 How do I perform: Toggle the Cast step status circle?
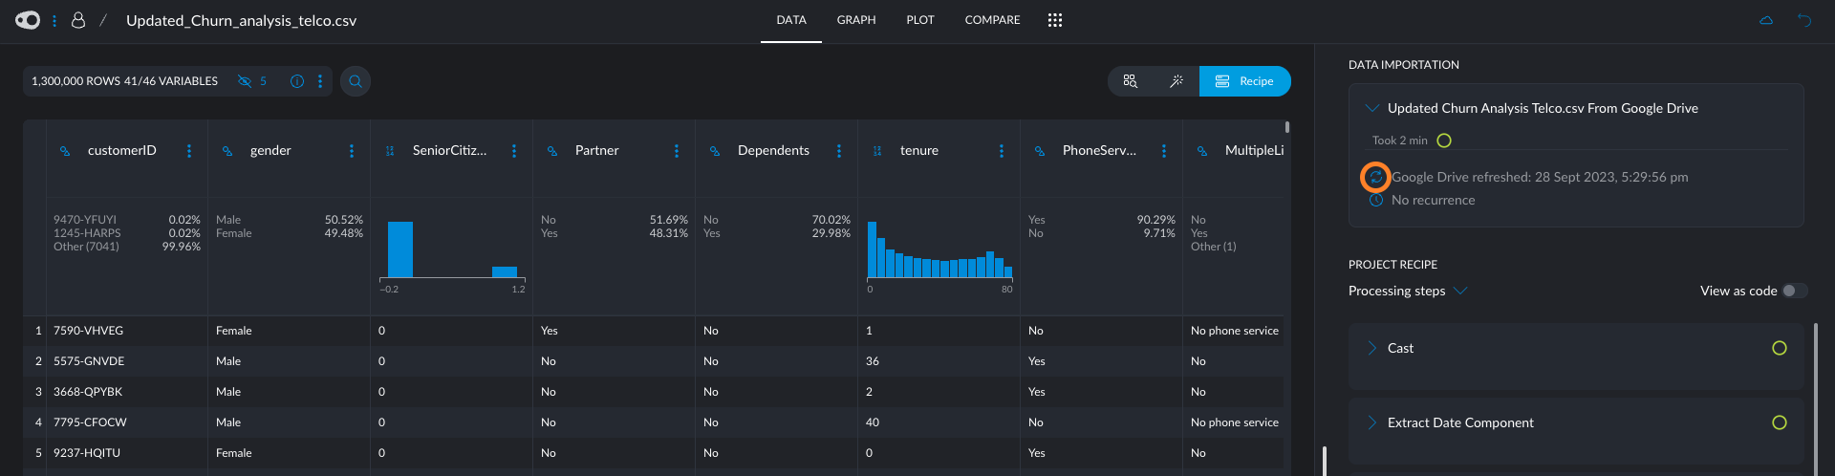click(1779, 348)
